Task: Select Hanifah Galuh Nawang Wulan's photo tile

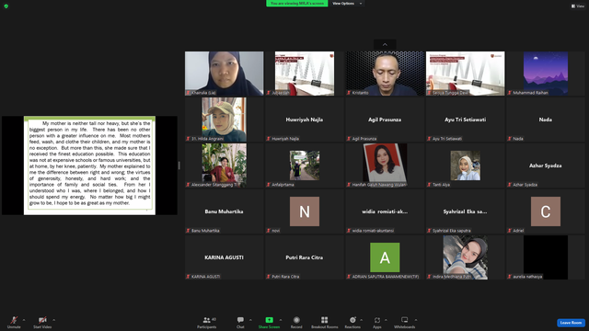Action: tap(385, 165)
